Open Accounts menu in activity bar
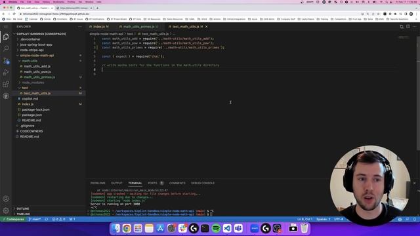Screen dimensions: 420x236 coord(6,199)
